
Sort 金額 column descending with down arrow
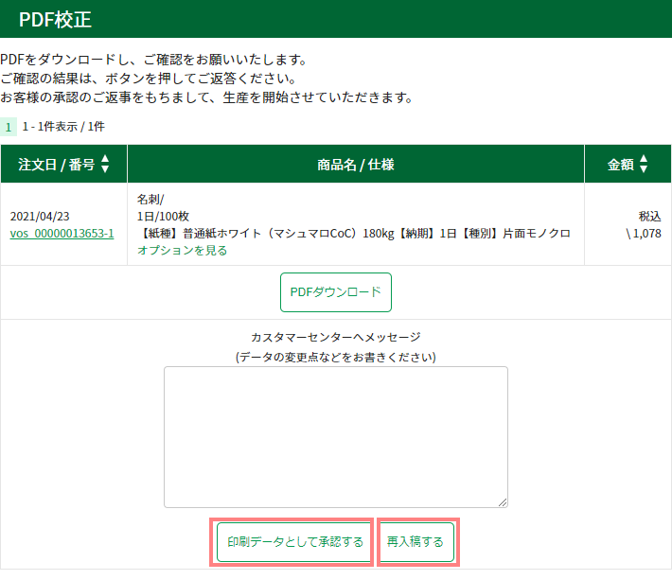tap(644, 169)
